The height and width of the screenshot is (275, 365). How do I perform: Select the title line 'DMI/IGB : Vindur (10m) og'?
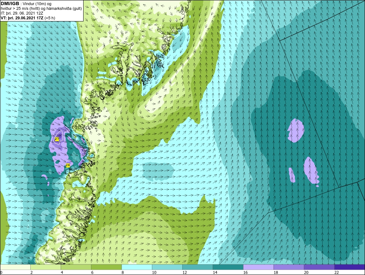coord(26,4)
